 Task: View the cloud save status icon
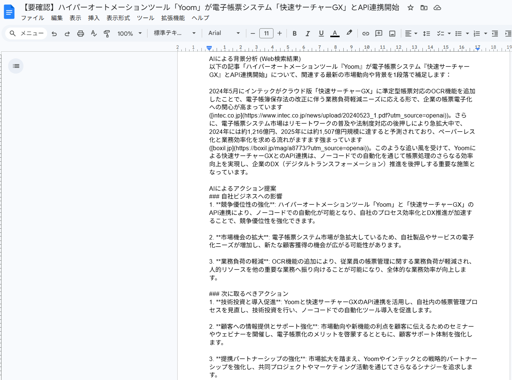pos(437,7)
